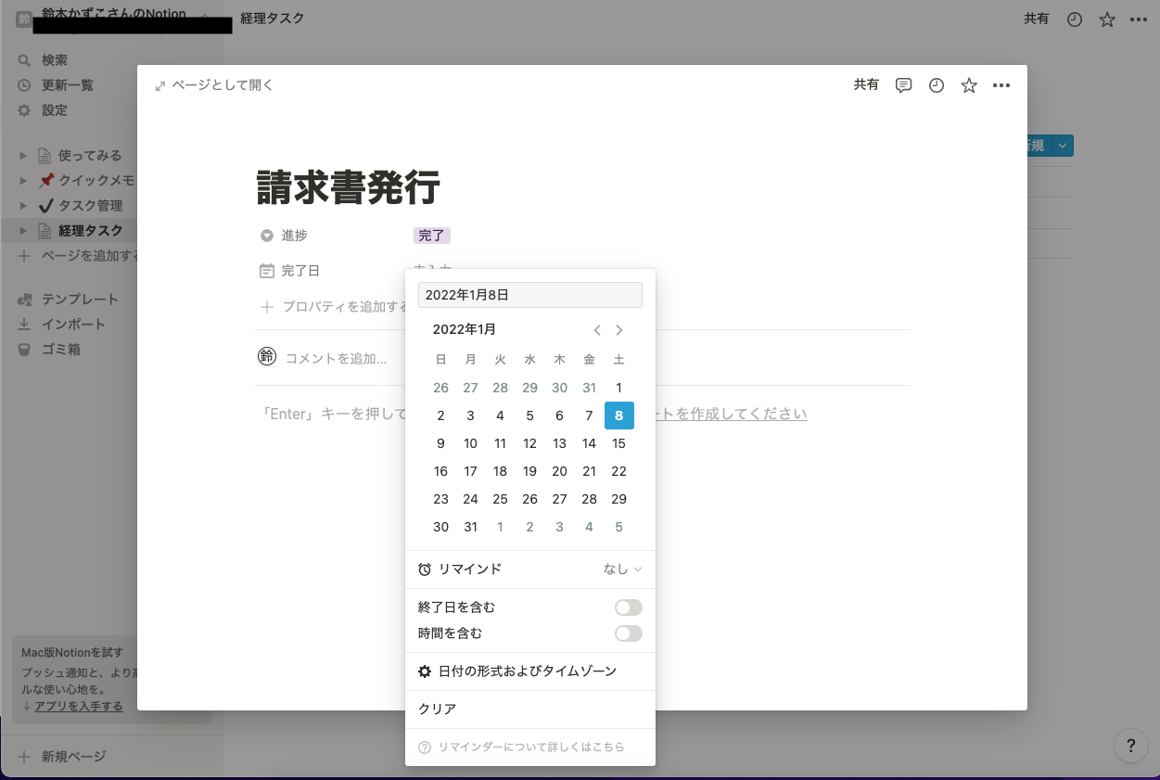Screen dimensions: 1160x780
Task: Select day 20 in the calendar
Action: pyautogui.click(x=560, y=471)
